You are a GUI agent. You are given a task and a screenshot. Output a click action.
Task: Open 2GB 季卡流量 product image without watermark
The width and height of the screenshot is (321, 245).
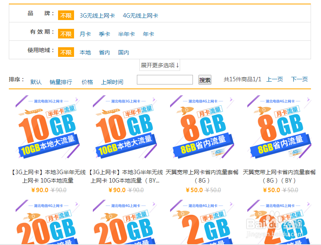pyautogui.click(x=202, y=222)
